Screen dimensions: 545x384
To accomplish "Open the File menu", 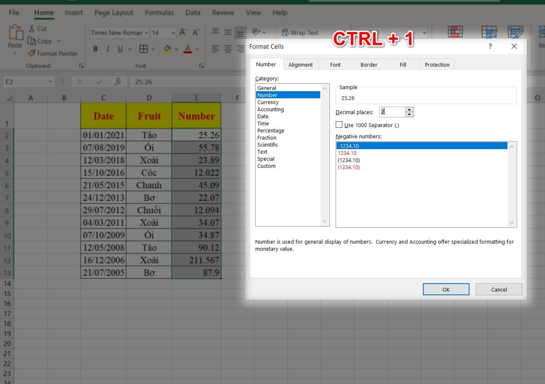I will (x=14, y=12).
